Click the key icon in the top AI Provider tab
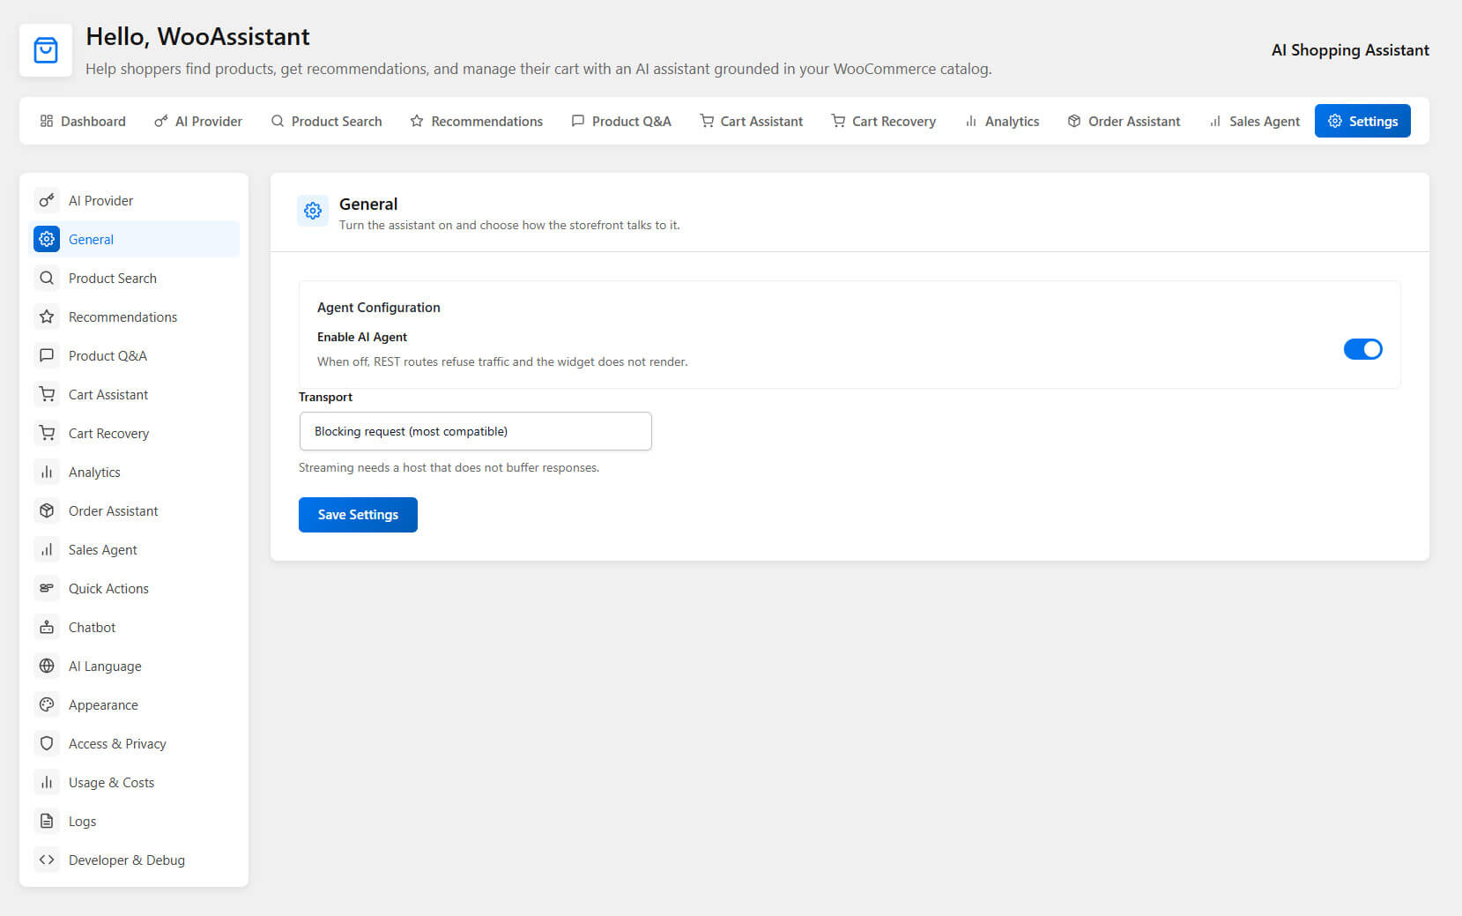Viewport: 1462px width, 916px height. click(x=161, y=121)
